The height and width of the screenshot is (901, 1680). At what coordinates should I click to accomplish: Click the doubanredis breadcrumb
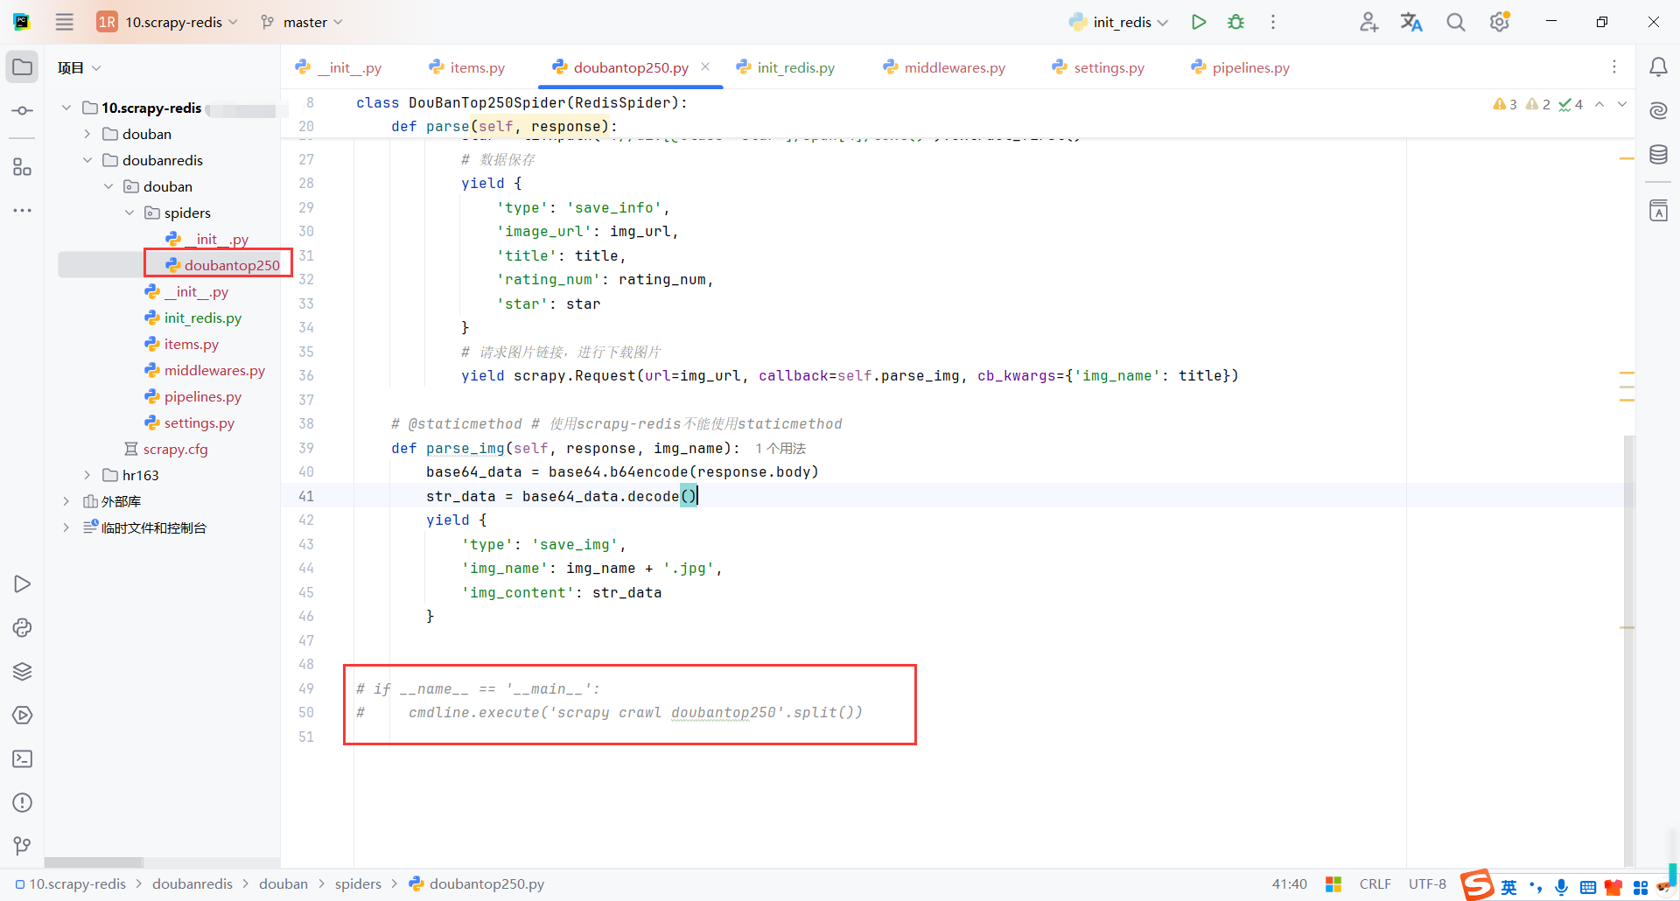point(192,884)
